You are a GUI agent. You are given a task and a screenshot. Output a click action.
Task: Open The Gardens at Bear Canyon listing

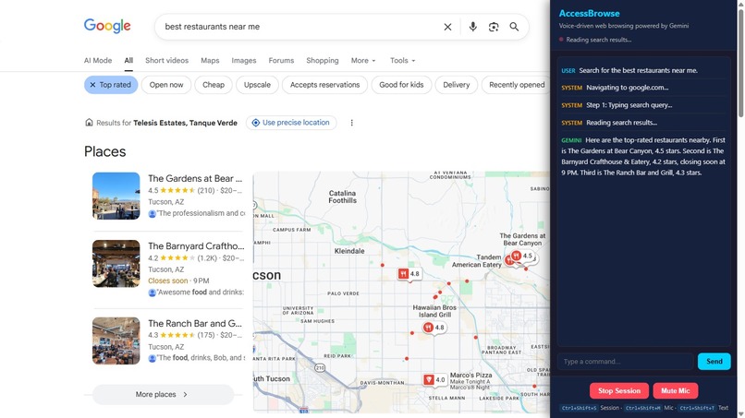click(195, 179)
